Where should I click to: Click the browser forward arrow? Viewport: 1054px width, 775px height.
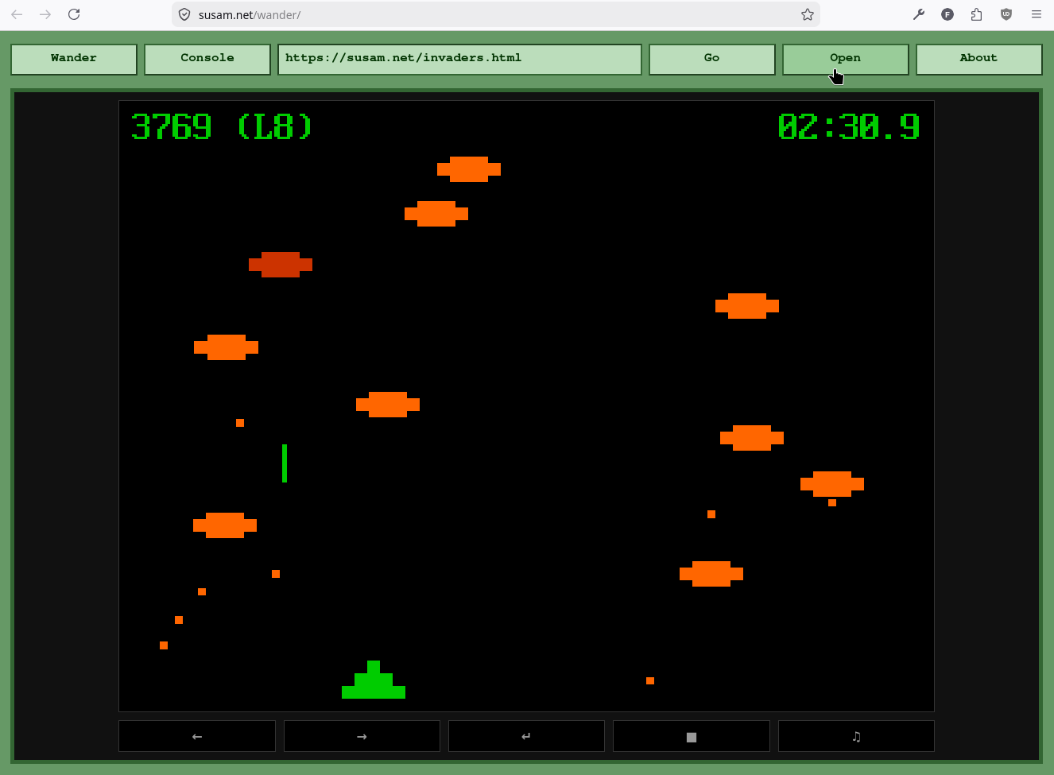tap(45, 14)
